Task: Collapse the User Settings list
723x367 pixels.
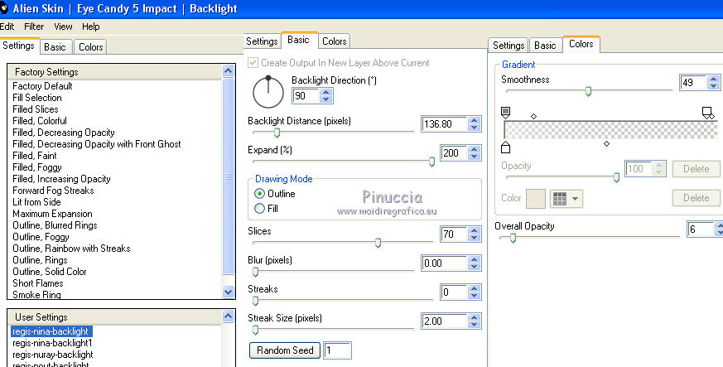Action: coord(229,316)
